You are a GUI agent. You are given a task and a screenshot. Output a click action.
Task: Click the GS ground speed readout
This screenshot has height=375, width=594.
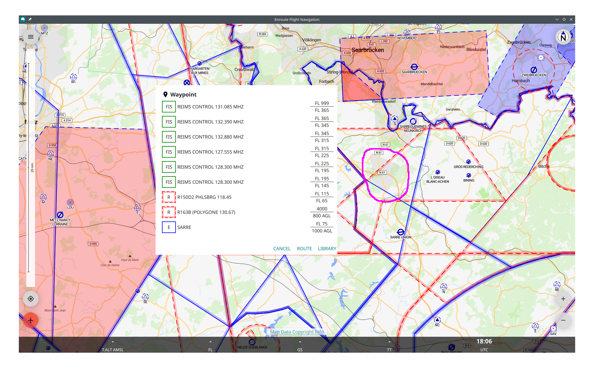point(300,345)
